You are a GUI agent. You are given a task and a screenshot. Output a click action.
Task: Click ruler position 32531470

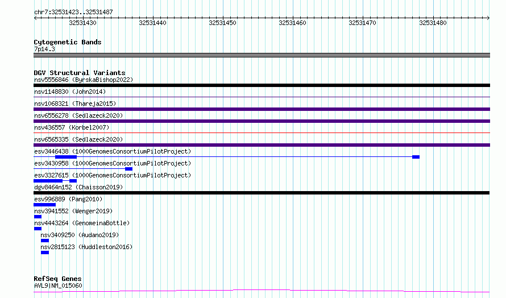point(362,23)
